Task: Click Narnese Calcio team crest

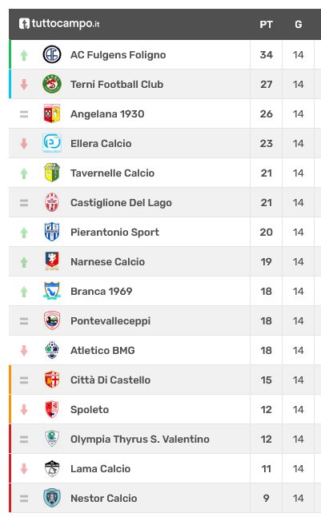Action: (x=52, y=261)
